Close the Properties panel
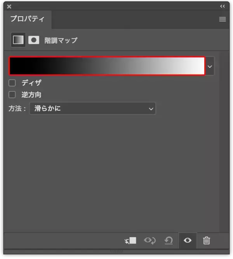The width and height of the screenshot is (233, 259). click(x=9, y=7)
